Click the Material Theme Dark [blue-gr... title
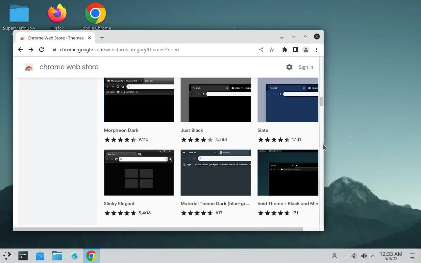Screen dimensions: 421x263 point(215,203)
